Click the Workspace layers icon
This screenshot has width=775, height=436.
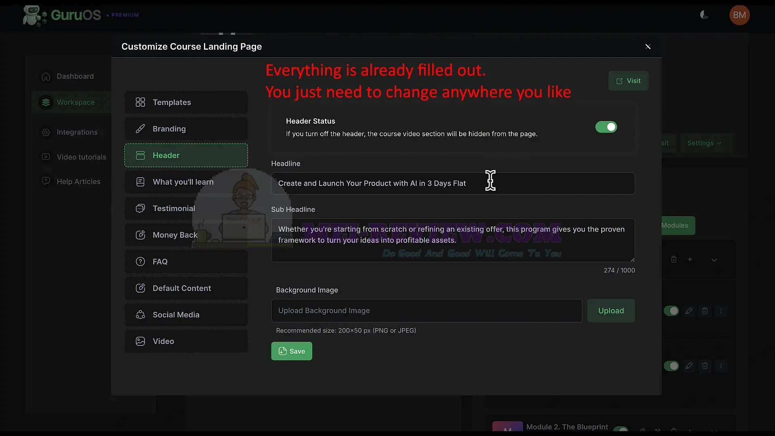tap(46, 102)
